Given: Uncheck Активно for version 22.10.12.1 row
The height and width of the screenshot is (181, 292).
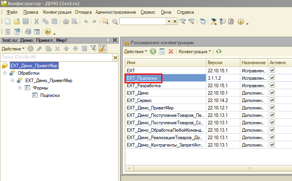Looking at the screenshot, I should point(272,108).
